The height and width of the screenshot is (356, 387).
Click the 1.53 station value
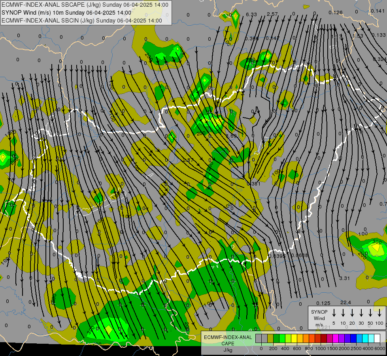tap(358, 36)
